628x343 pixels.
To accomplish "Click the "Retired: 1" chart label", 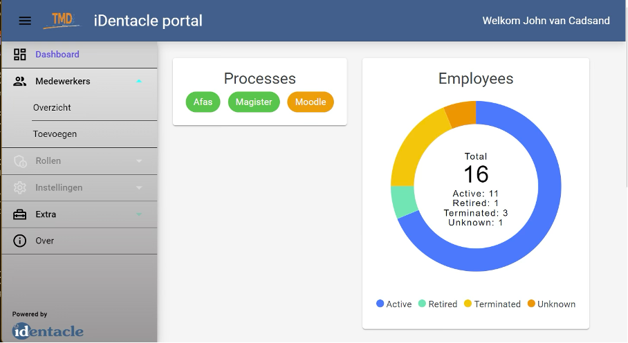I will pos(476,203).
